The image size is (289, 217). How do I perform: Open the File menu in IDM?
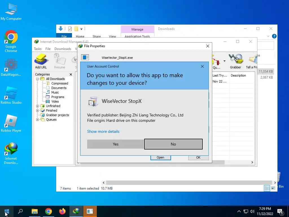(48, 49)
